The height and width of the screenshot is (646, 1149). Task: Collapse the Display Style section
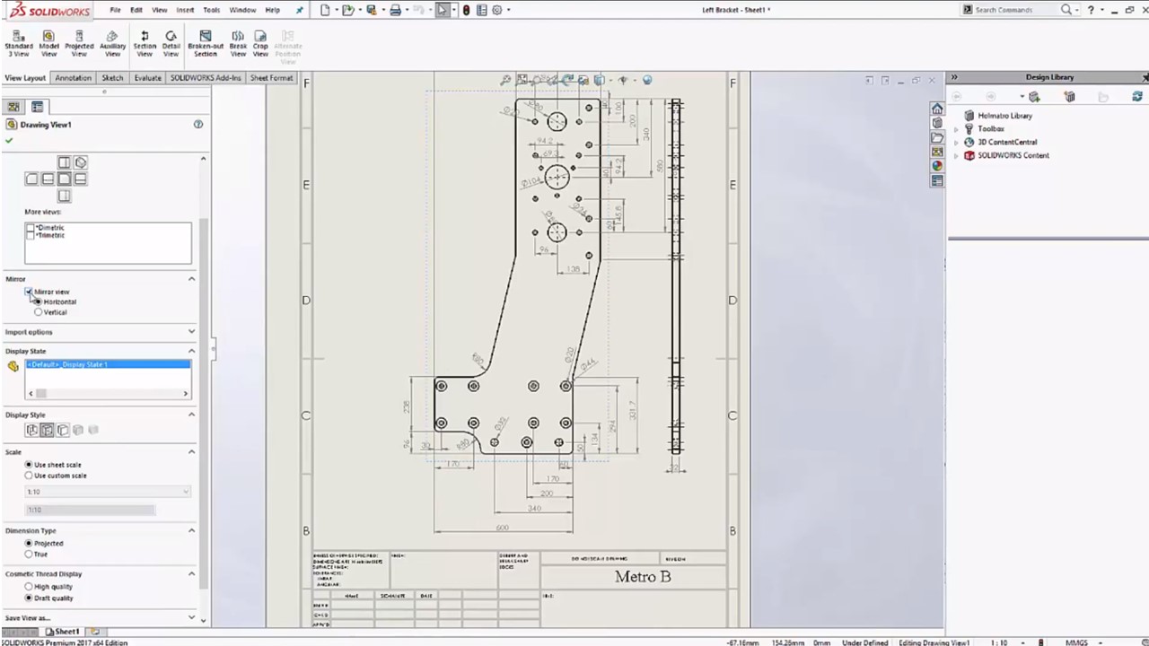click(x=191, y=415)
